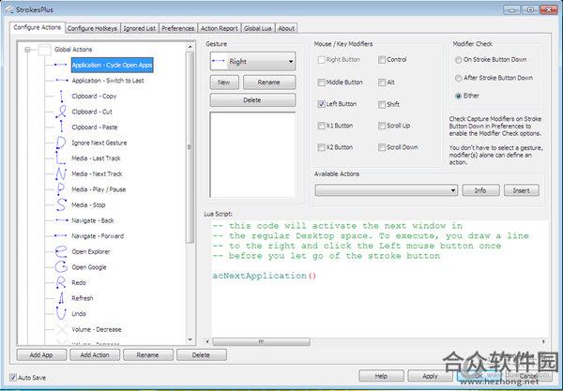Select After Stroke Button Down radio option
563x391 pixels.
click(x=458, y=78)
